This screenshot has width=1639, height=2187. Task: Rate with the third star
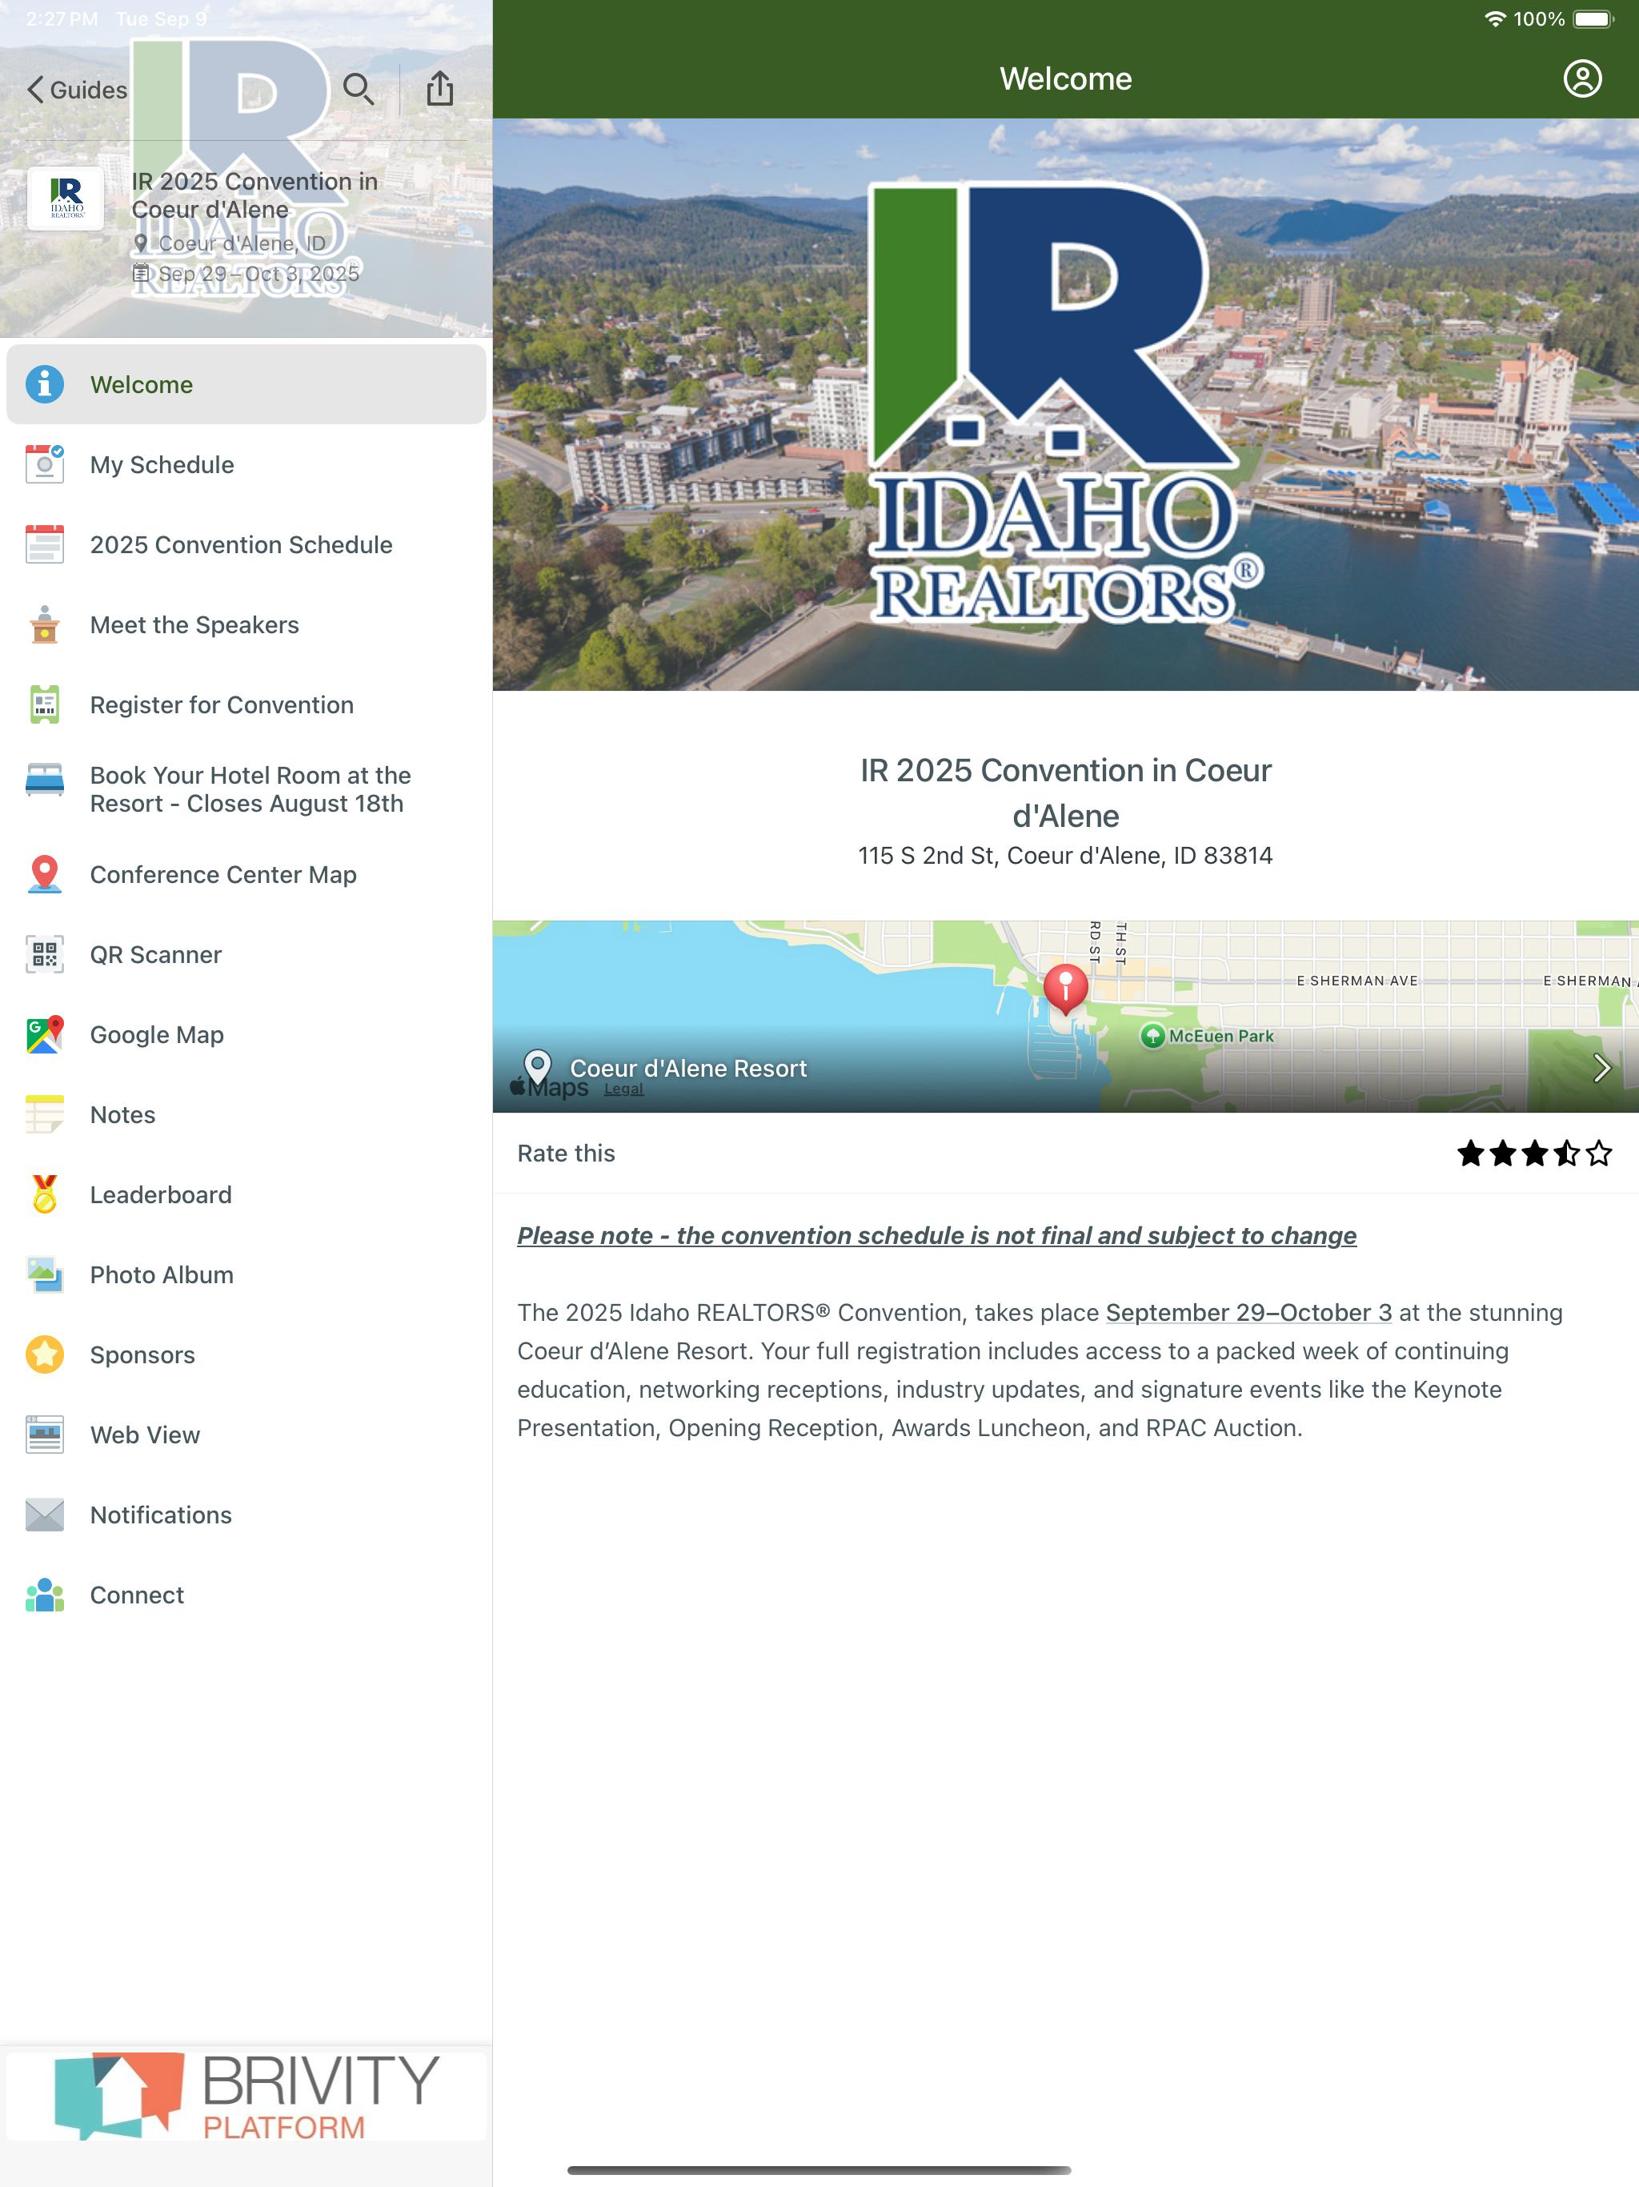coord(1534,1153)
